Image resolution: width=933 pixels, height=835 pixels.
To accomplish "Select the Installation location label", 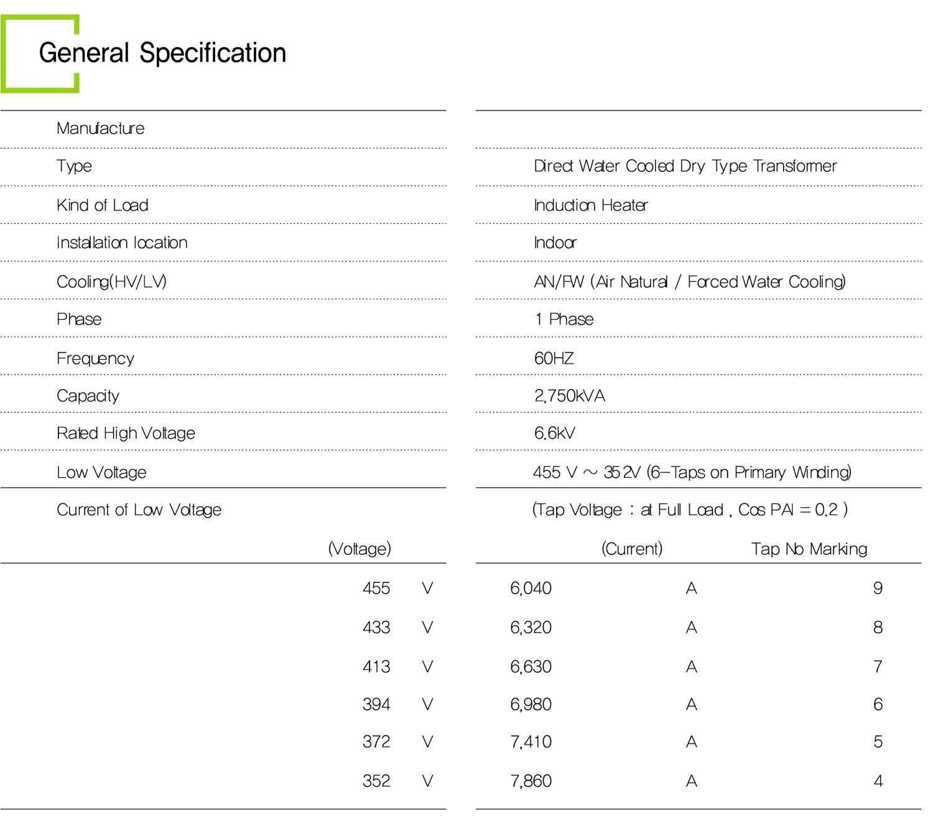I will 122,243.
